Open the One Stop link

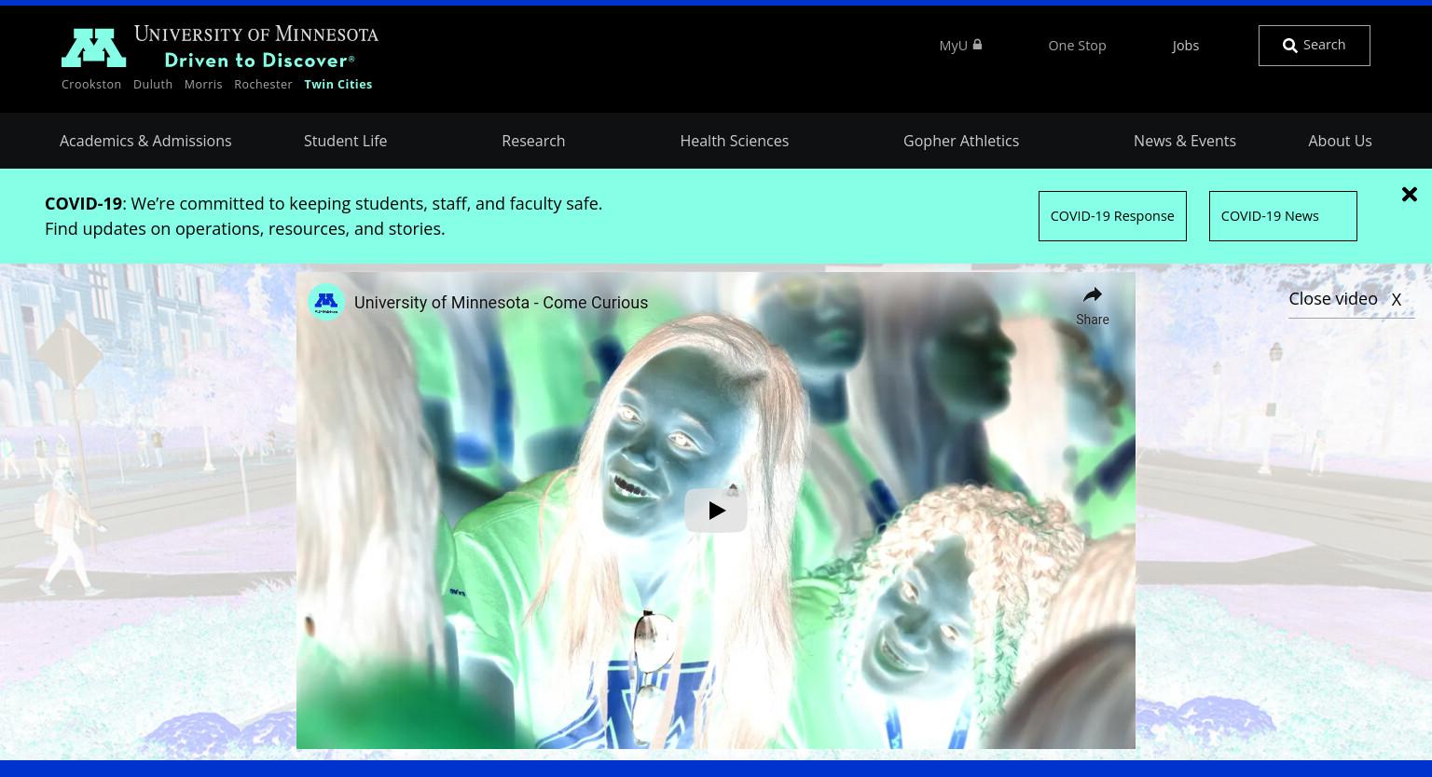pos(1077,45)
